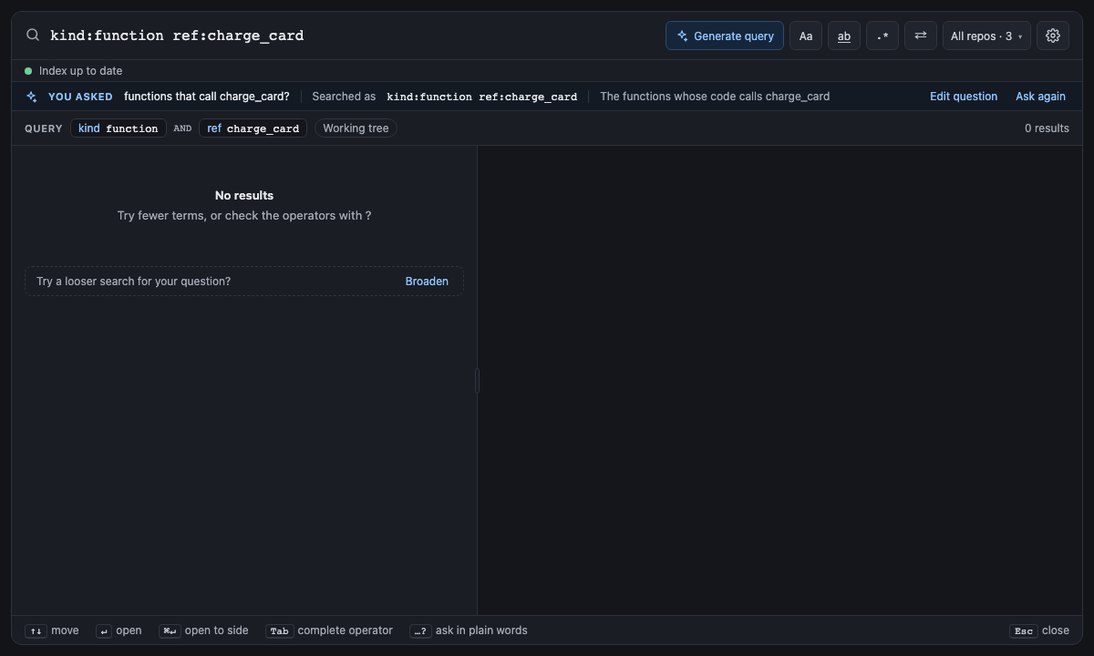The height and width of the screenshot is (656, 1094).
Task: Toggle whole word matching (ab)
Action: click(844, 36)
